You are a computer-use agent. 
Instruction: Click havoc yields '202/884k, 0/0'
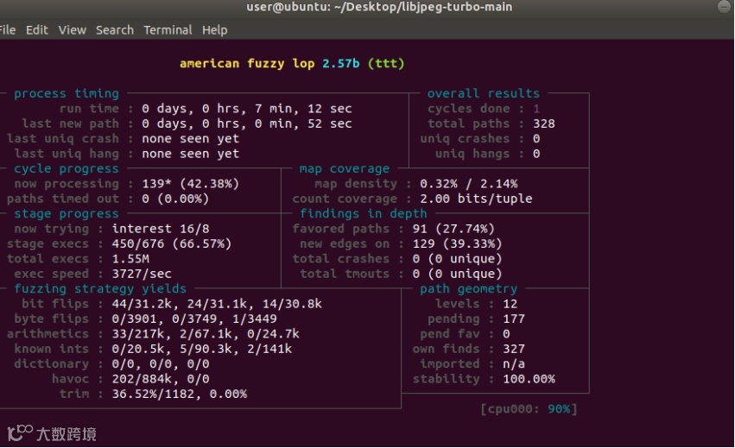(x=161, y=379)
